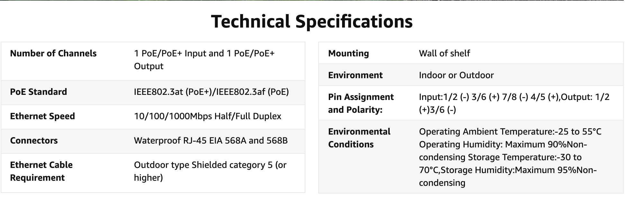Screen dimensions: 625x207
Task: Click the Ethernet Cable Requirement label
Action: click(41, 171)
